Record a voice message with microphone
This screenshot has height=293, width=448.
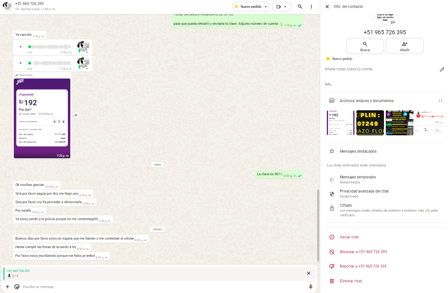(x=310, y=287)
